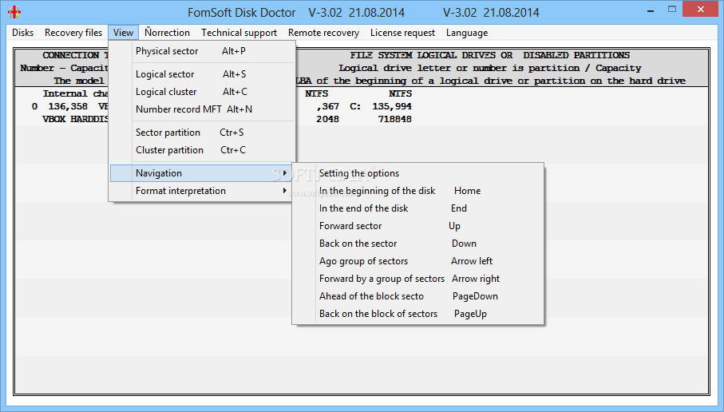Click the 2048 LBA value

click(x=327, y=119)
